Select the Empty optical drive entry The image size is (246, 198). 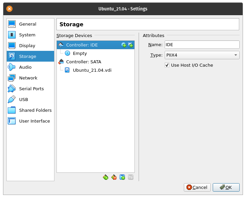click(x=80, y=53)
